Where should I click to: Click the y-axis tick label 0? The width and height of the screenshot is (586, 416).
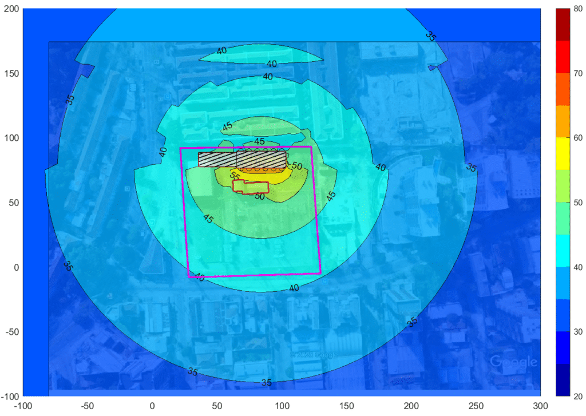click(15, 267)
